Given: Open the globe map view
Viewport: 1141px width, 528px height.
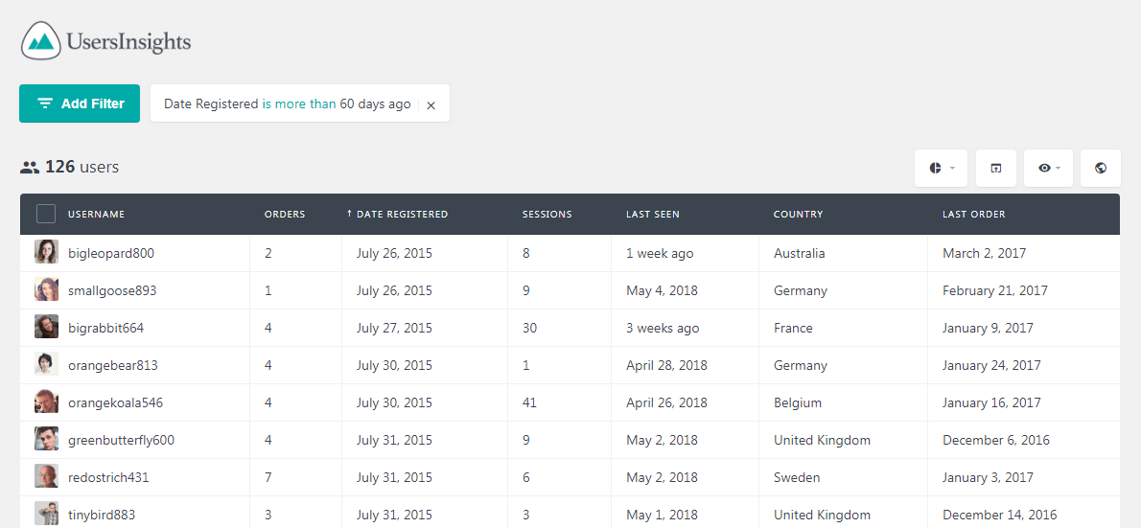Looking at the screenshot, I should click(x=1101, y=168).
